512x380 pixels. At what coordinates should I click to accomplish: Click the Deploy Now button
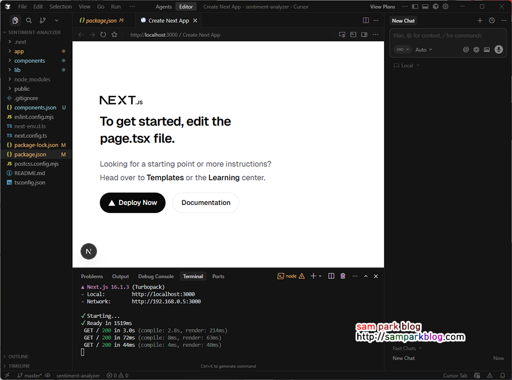click(133, 203)
